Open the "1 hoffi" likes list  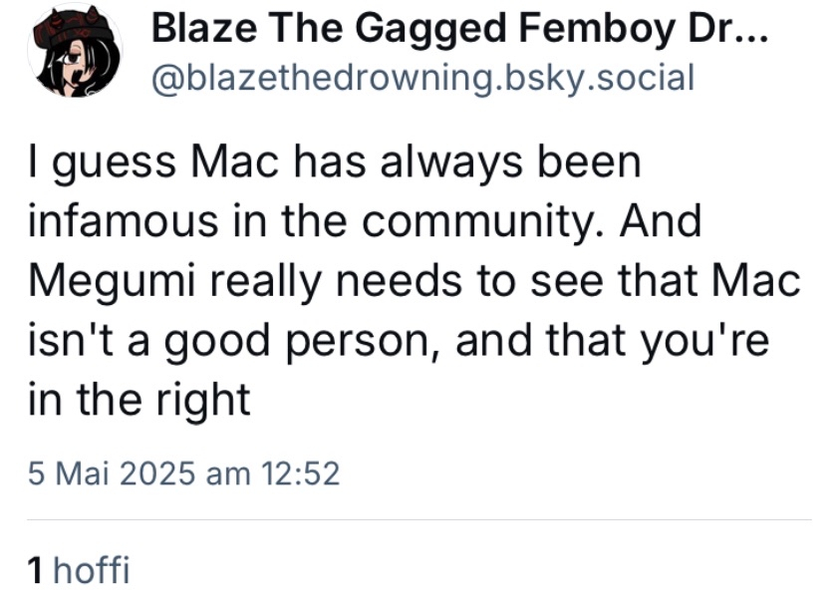80,570
